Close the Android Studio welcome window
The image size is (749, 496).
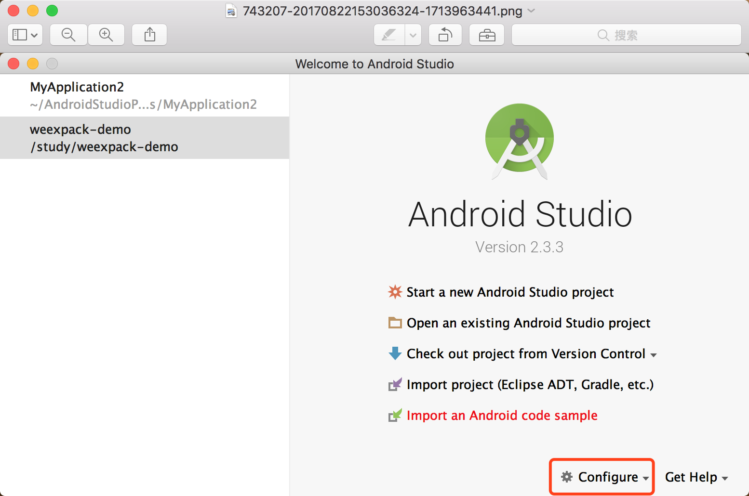pos(13,64)
